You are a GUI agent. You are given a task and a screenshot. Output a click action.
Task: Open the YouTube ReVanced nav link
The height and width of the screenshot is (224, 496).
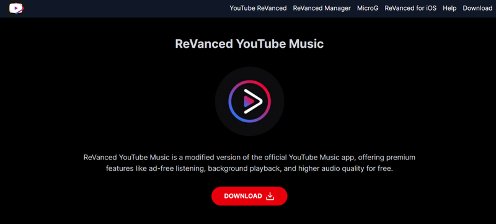pos(258,8)
